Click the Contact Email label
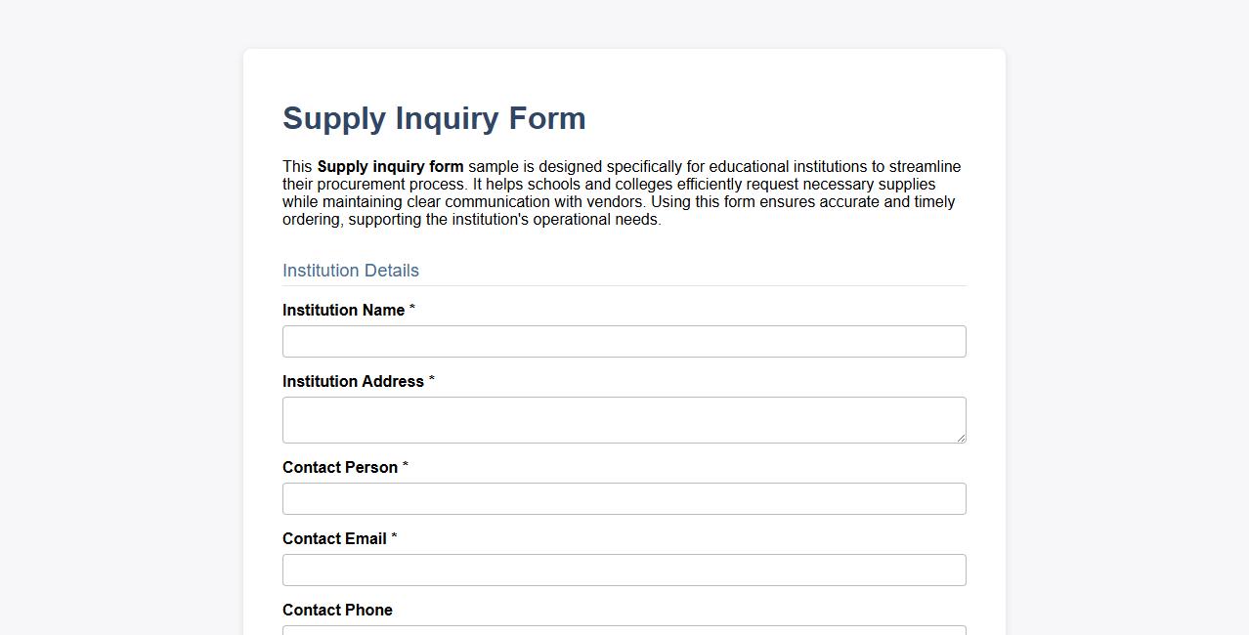Viewport: 1249px width, 635px height. point(335,538)
